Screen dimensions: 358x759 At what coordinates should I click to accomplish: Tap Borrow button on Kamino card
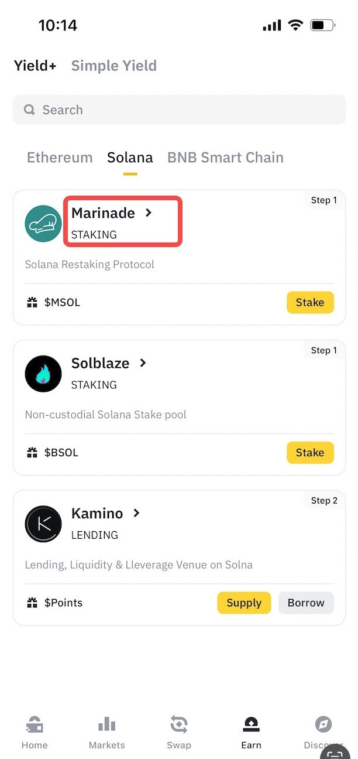click(x=306, y=603)
